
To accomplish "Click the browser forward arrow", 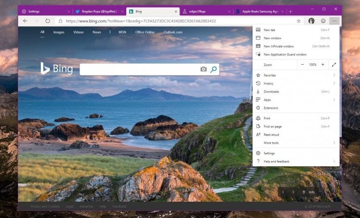I will (x=36, y=21).
